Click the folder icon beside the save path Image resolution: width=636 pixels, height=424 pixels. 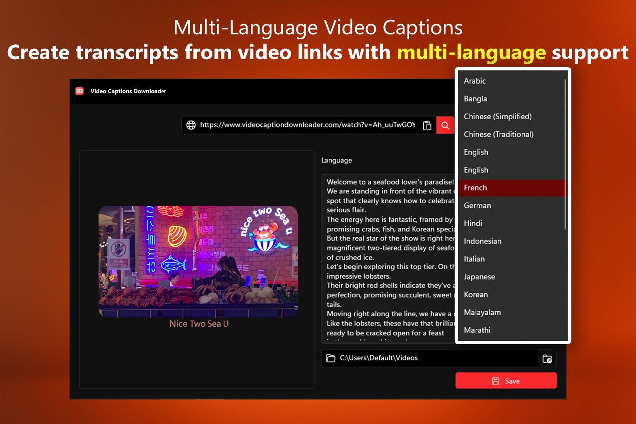tap(331, 358)
